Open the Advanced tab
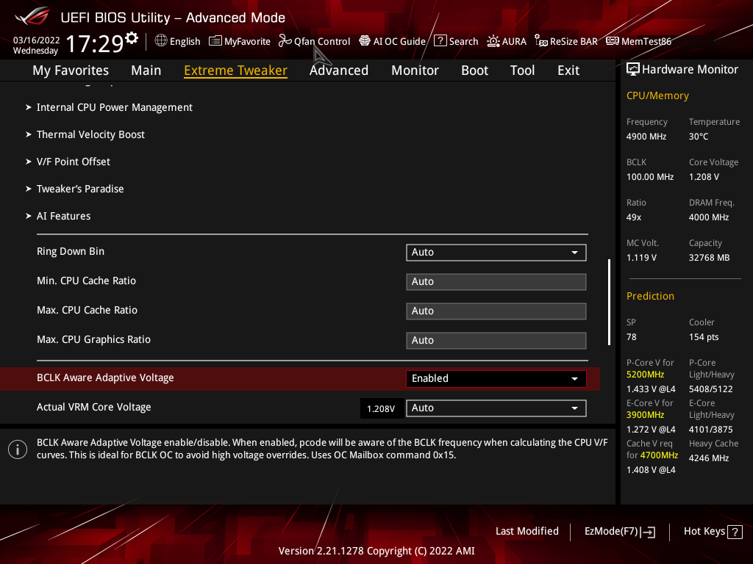This screenshot has width=753, height=564. click(339, 70)
